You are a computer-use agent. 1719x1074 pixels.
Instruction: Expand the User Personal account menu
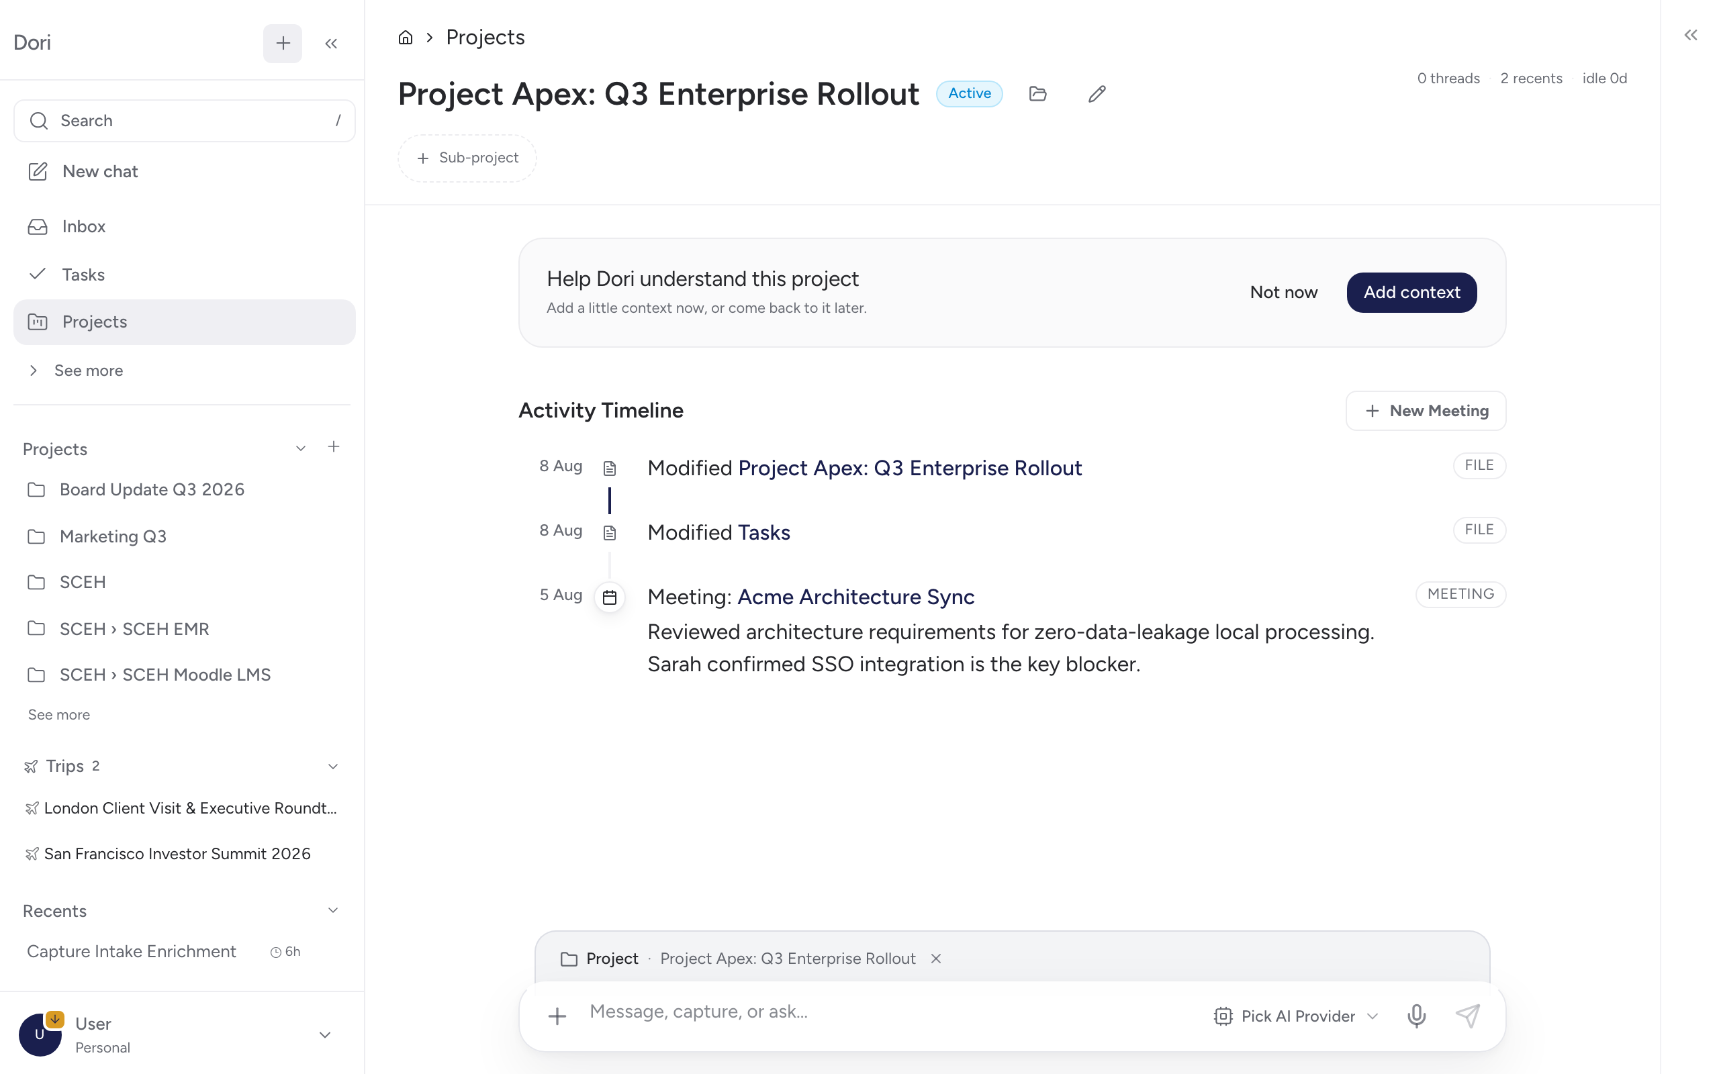tap(324, 1035)
